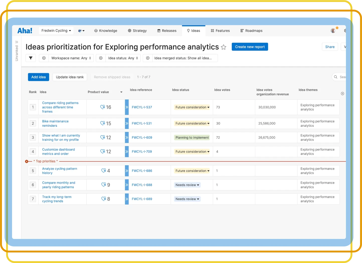Click the Aha! logo

[x=25, y=31]
